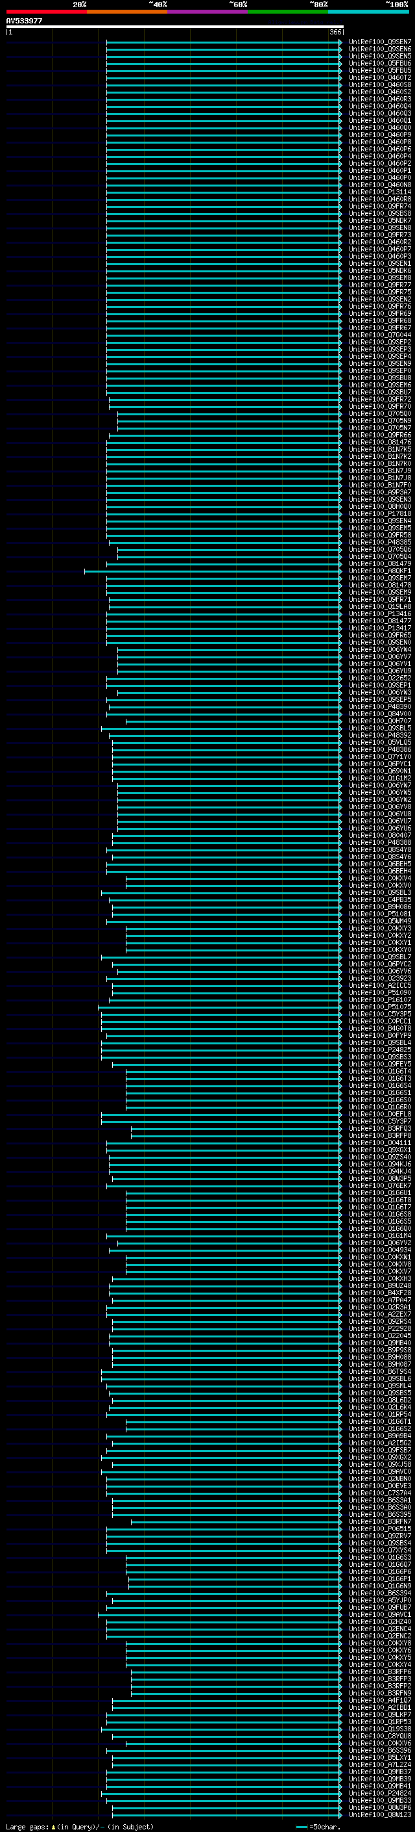Click the alignment bar of UniRef100_A8QKF1
415x1832 pixels.
(x=213, y=571)
